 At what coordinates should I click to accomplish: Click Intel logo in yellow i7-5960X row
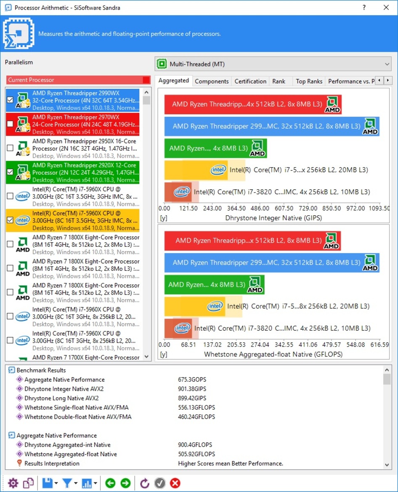point(23,220)
